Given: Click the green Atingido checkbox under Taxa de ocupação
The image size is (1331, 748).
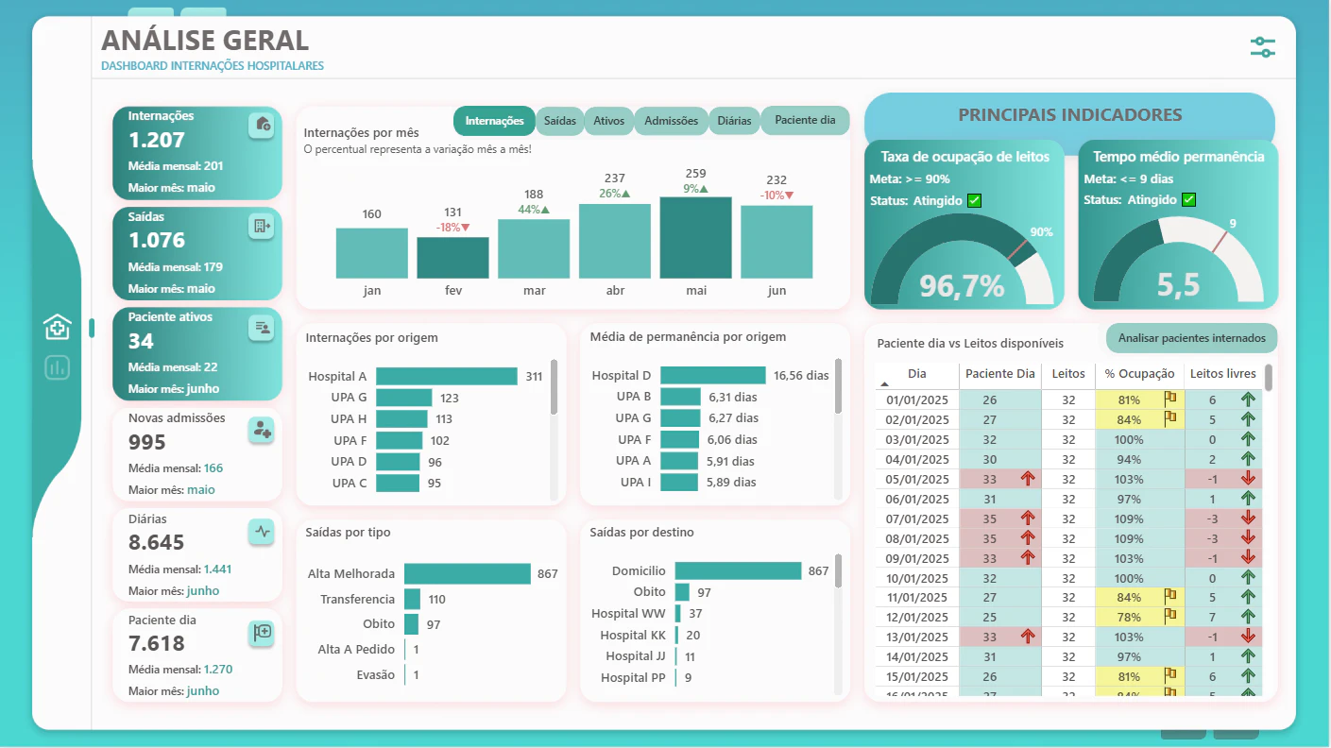Looking at the screenshot, I should (x=975, y=200).
